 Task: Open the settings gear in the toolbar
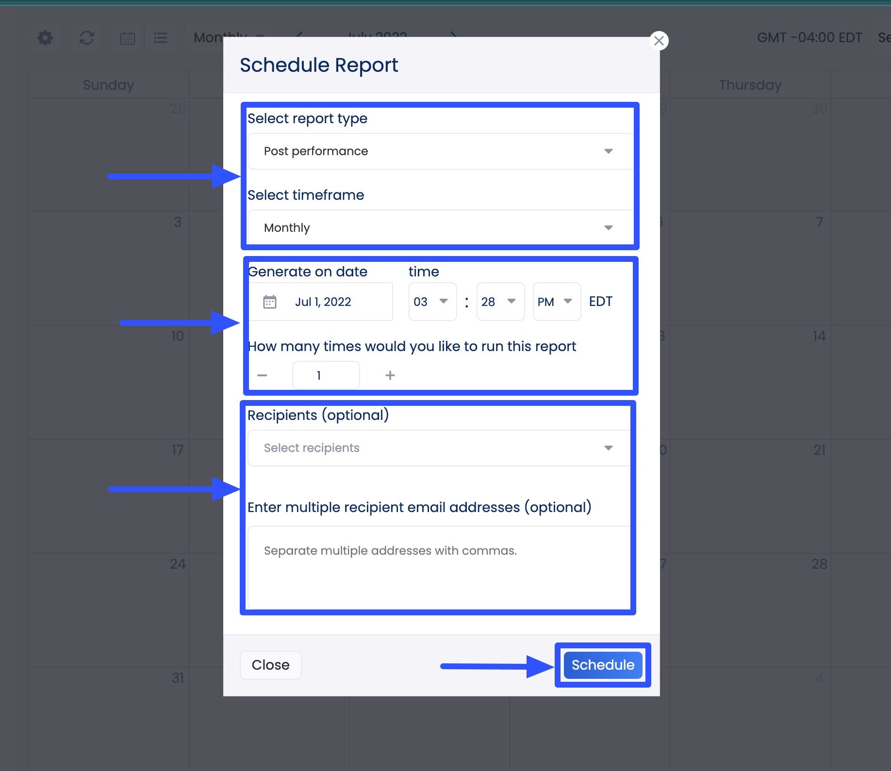[x=45, y=38]
